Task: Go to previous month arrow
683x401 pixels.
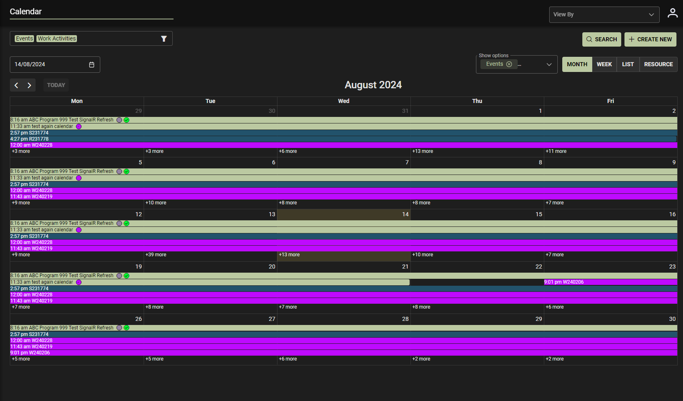Action: point(16,85)
